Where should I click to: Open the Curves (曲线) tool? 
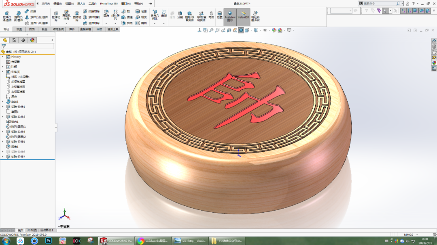pyautogui.click(x=164, y=13)
